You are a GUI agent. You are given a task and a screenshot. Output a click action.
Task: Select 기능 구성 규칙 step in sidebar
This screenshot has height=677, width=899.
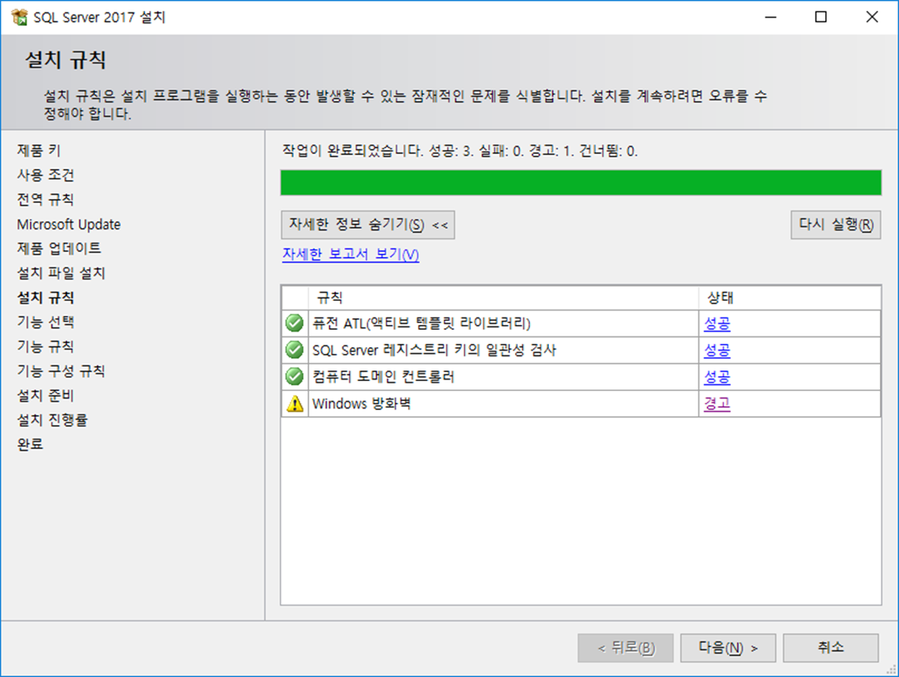click(61, 371)
